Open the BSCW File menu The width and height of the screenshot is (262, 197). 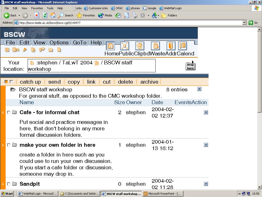point(10,43)
